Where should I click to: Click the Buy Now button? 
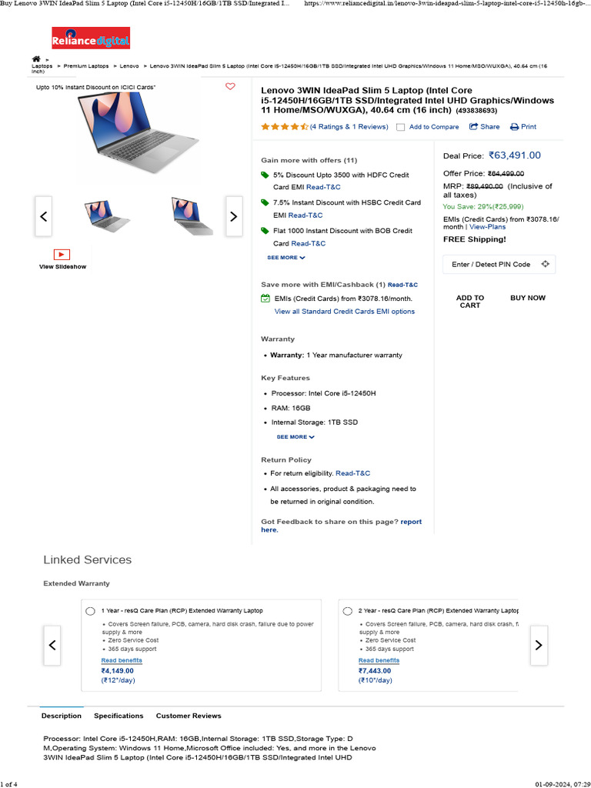pos(528,298)
